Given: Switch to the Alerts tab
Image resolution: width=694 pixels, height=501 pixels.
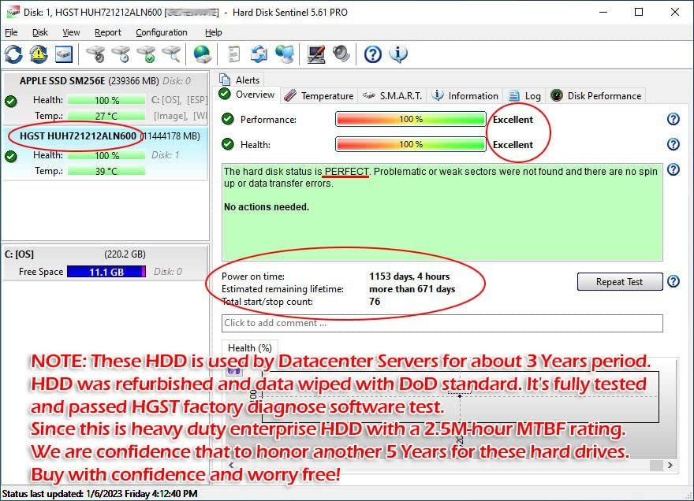Looking at the screenshot, I should [x=240, y=80].
